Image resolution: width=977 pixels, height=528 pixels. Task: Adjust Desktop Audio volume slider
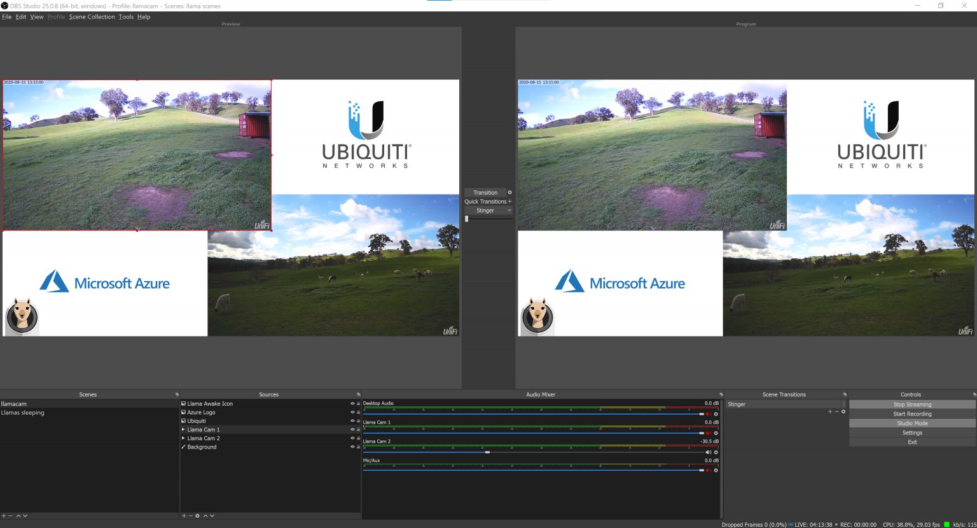click(534, 414)
